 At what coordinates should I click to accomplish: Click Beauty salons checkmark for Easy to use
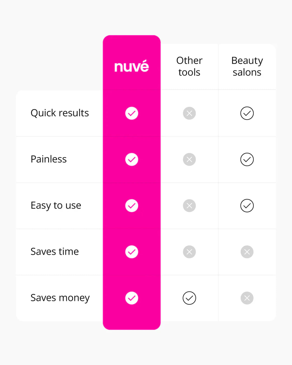(x=247, y=206)
